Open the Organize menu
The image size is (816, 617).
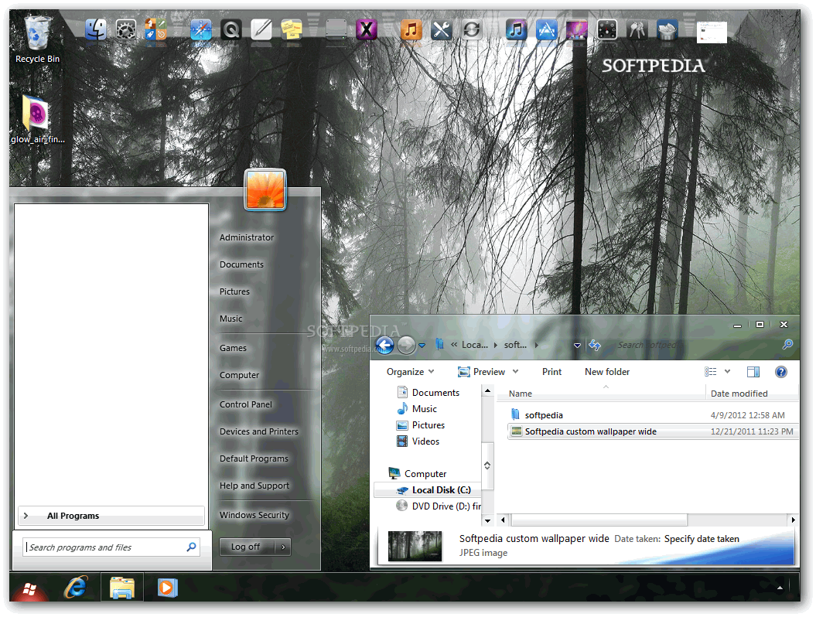(410, 371)
